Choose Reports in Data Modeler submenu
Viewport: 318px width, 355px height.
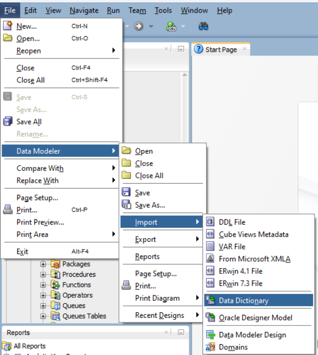click(147, 257)
